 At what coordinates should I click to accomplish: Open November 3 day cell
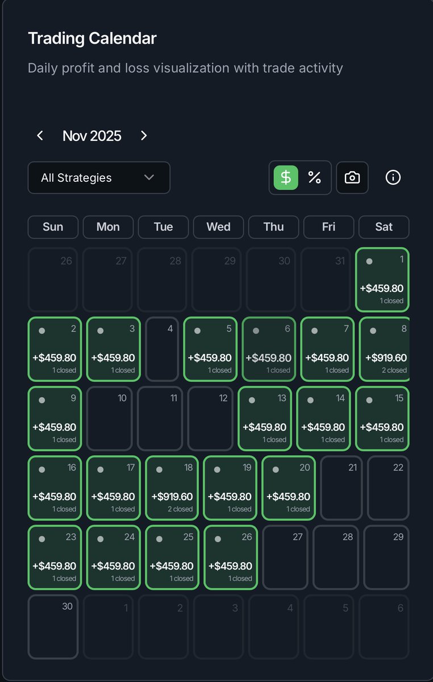click(113, 349)
